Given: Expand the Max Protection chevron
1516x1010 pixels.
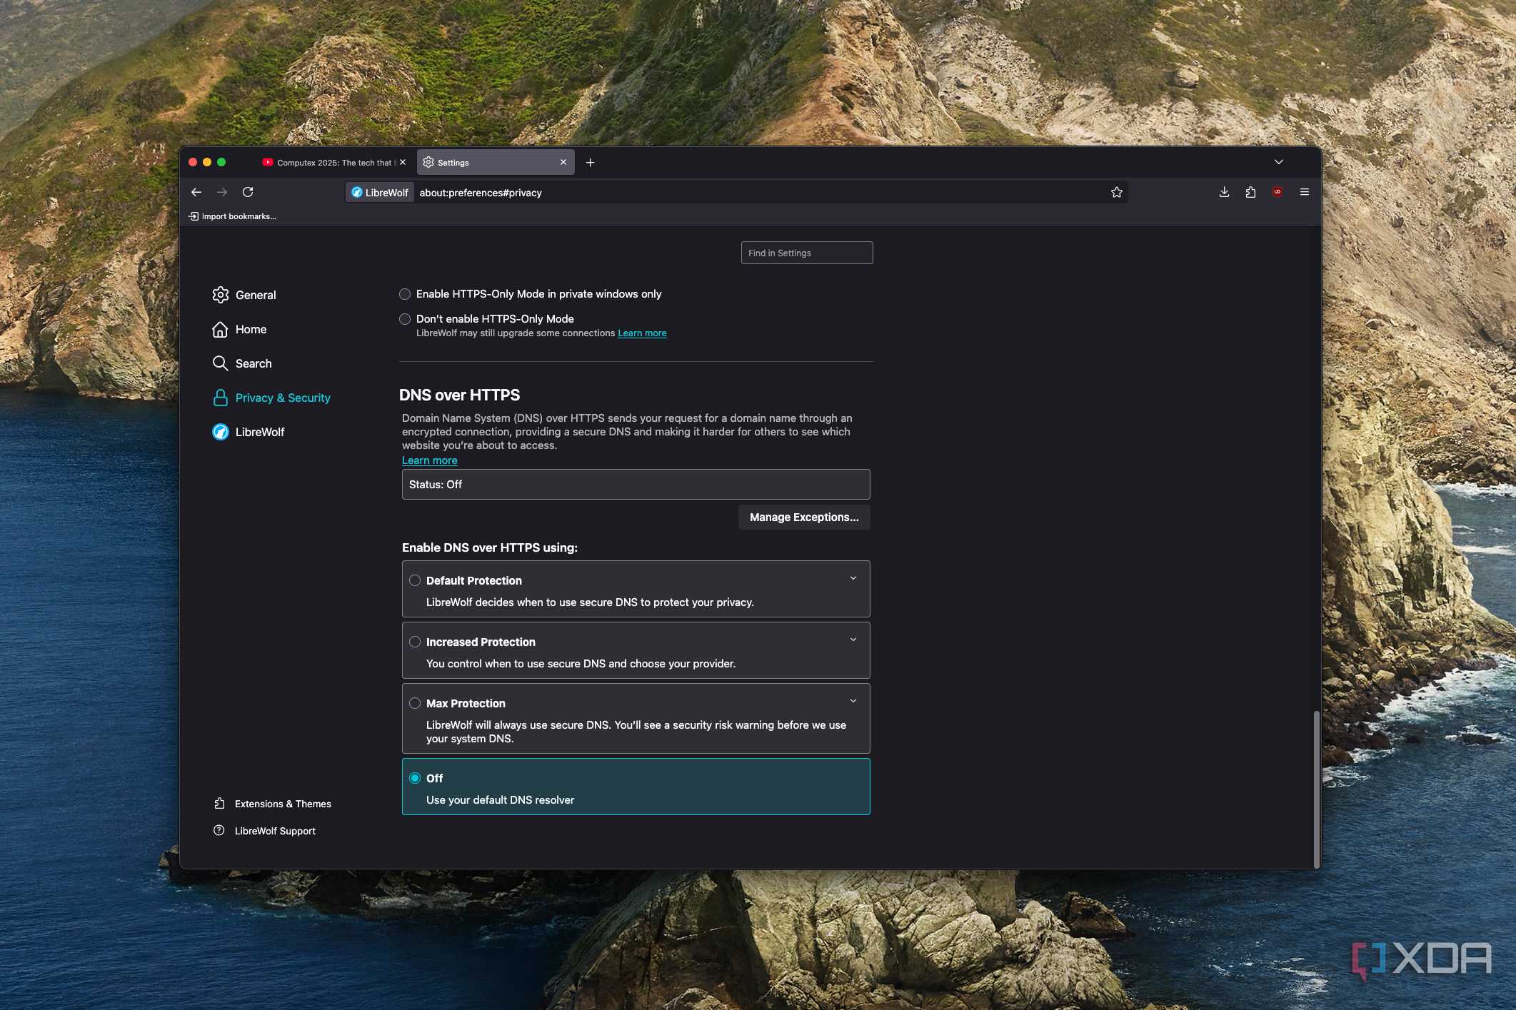Looking at the screenshot, I should tap(853, 701).
